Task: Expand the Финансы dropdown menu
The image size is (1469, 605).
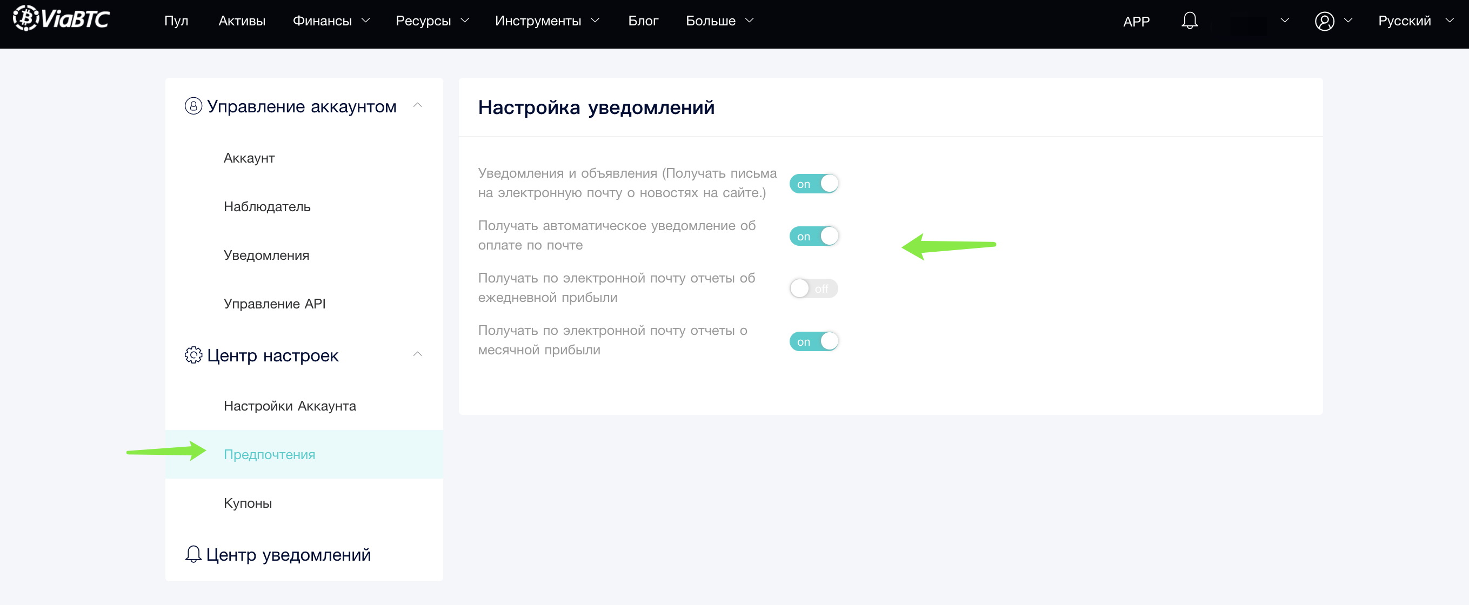Action: click(331, 21)
